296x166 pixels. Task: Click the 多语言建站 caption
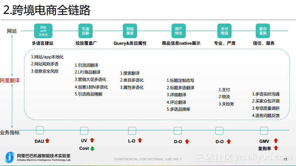click(43, 43)
